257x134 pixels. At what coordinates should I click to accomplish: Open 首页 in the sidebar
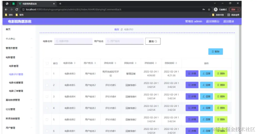pos(8,29)
